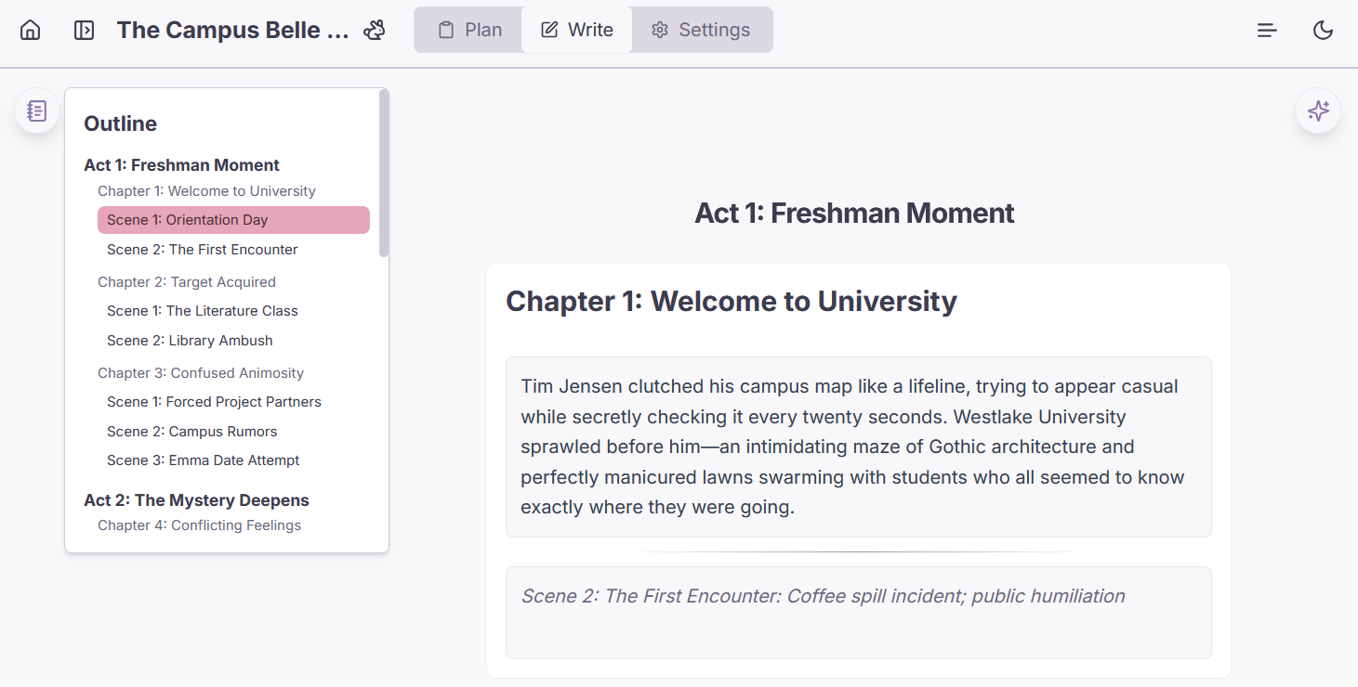
Task: Select Scene 2: The First Encounter
Action: tap(202, 249)
